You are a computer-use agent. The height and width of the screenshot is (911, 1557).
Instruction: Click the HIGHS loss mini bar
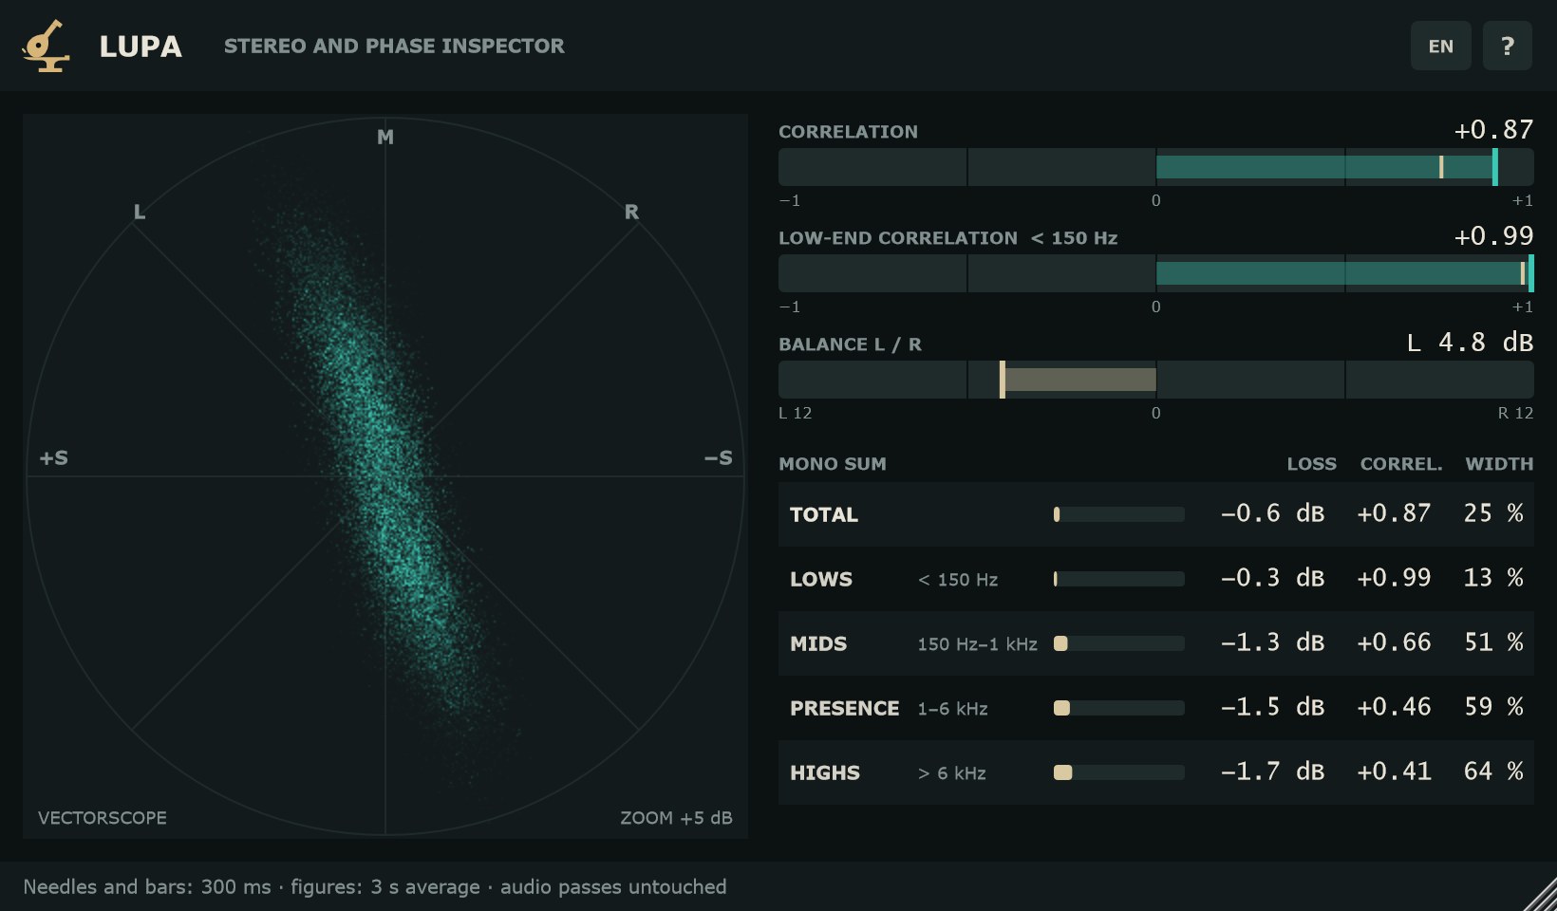[1119, 772]
